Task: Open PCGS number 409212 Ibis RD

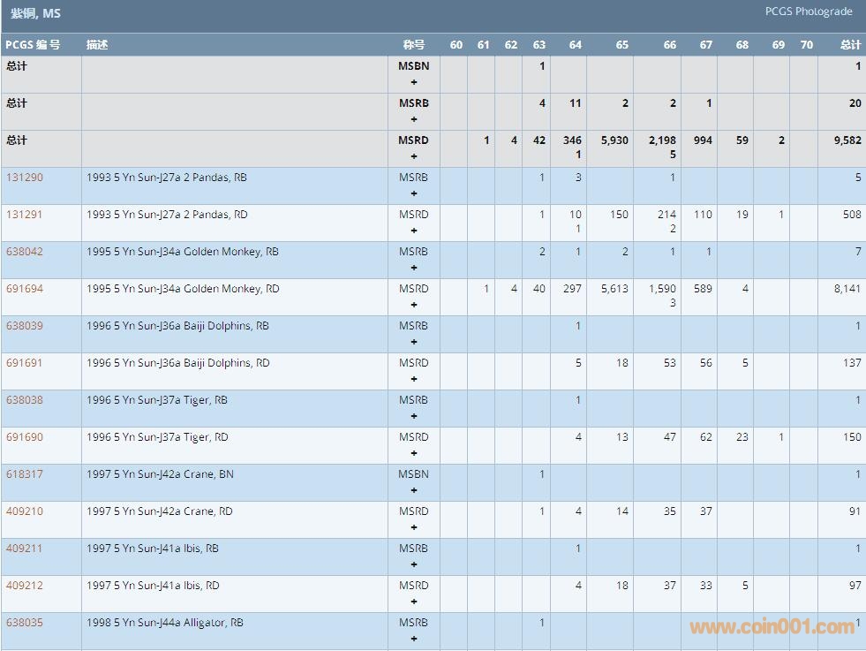Action: click(24, 586)
